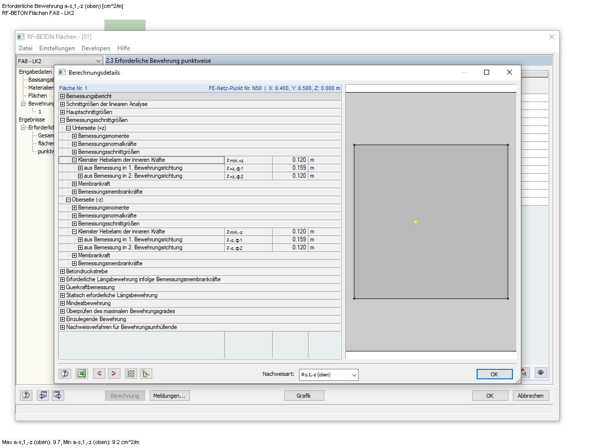Expand Bemessungsbericht row
Viewport: 597px width, 448px height.
[62, 96]
